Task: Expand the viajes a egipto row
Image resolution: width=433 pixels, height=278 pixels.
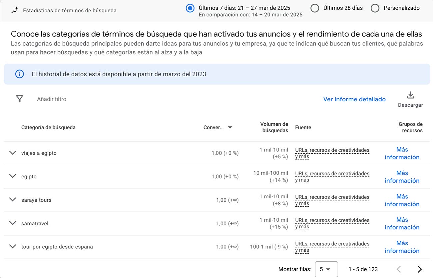Action: pos(13,153)
